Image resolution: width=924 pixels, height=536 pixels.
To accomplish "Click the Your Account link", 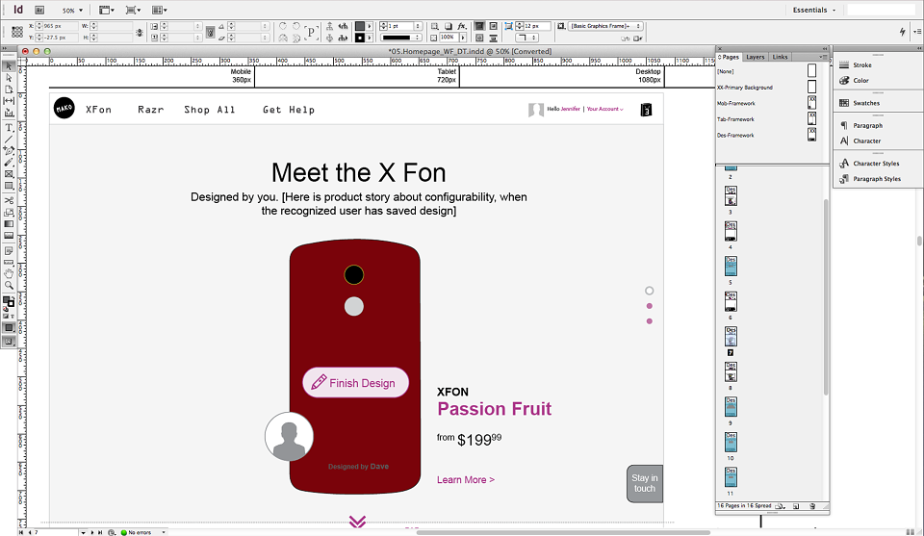I will point(604,109).
